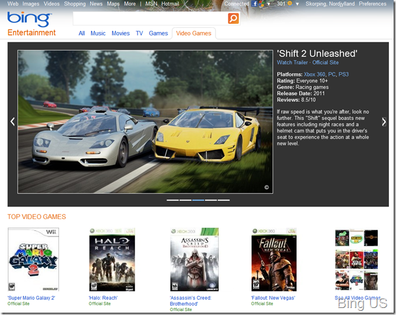Click the Bing logo
396x315 pixels.
pyautogui.click(x=30, y=19)
